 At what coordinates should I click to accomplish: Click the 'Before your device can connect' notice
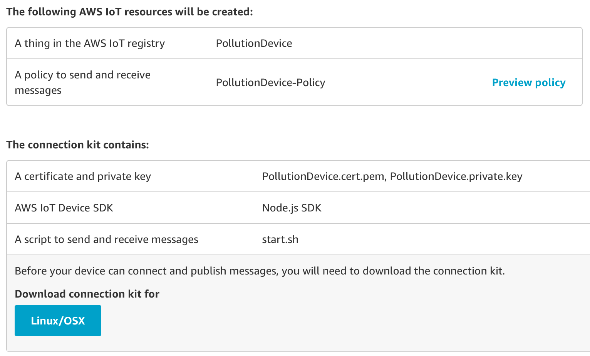pyautogui.click(x=260, y=271)
